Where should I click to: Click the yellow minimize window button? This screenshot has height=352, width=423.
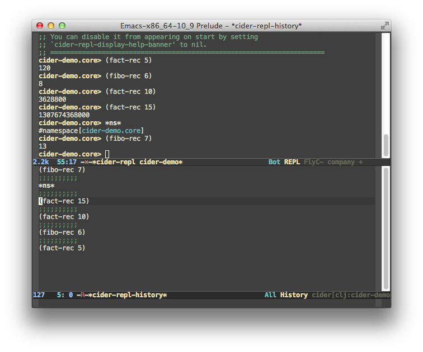coord(51,26)
